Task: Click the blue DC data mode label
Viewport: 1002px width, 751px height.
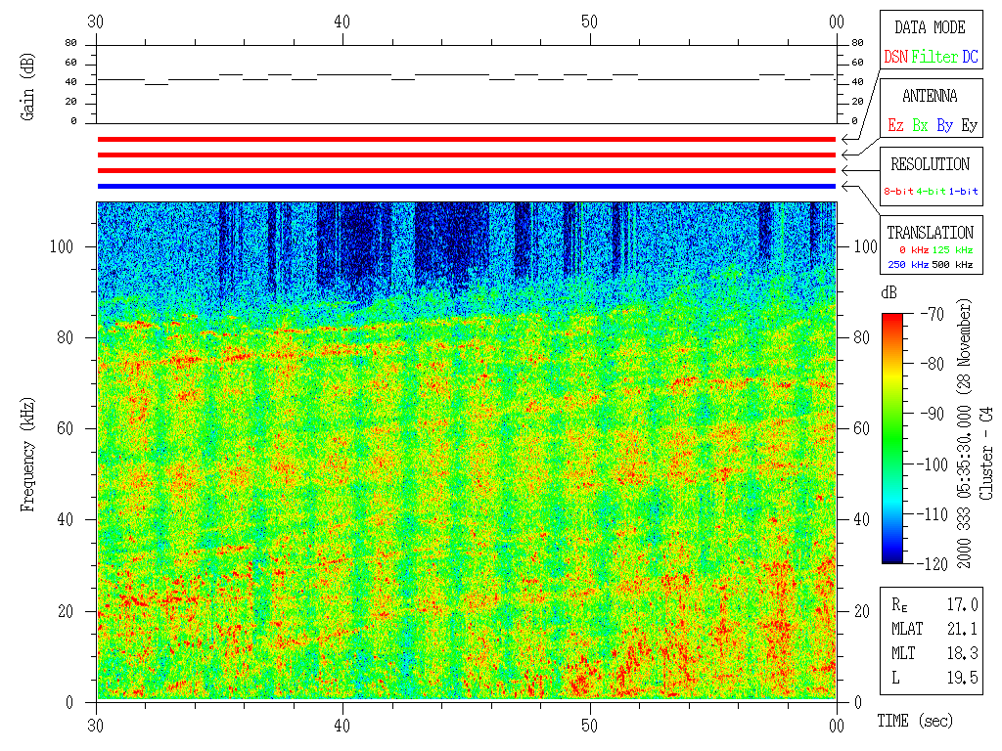Action: point(970,58)
